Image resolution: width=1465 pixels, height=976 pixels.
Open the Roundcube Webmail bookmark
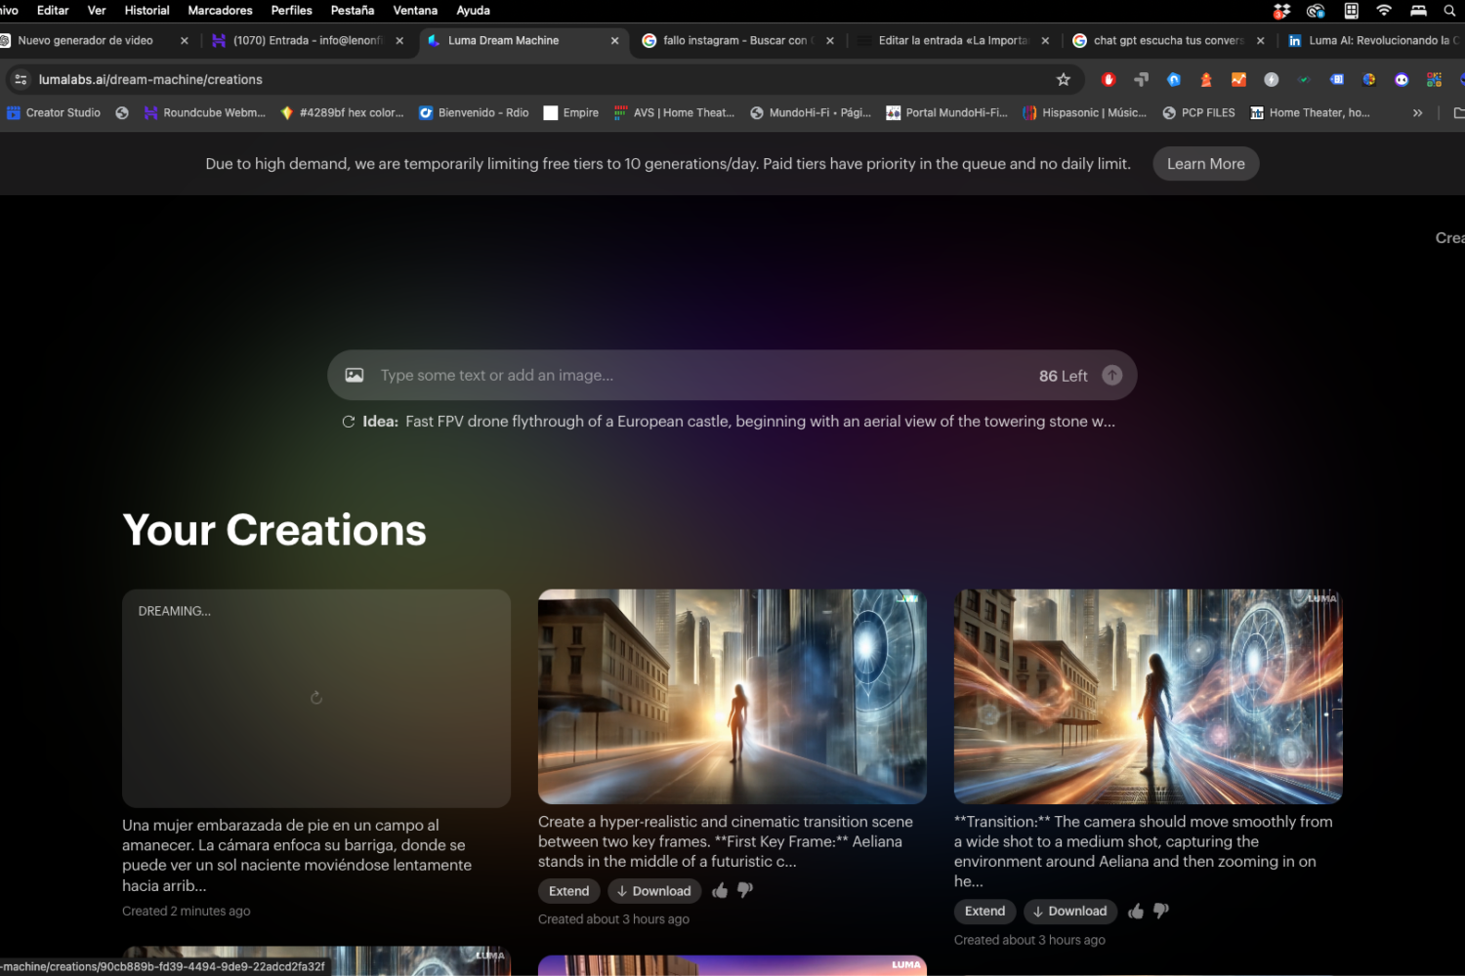click(205, 113)
